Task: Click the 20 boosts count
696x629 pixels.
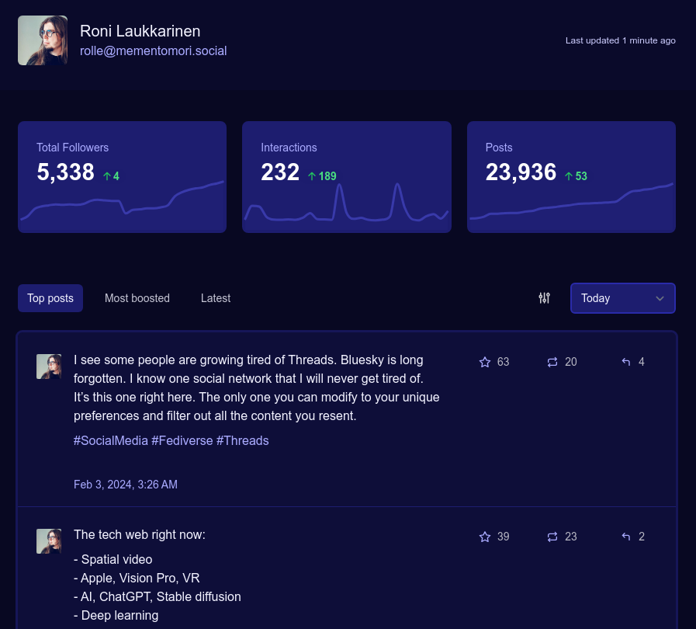Action: coord(571,362)
